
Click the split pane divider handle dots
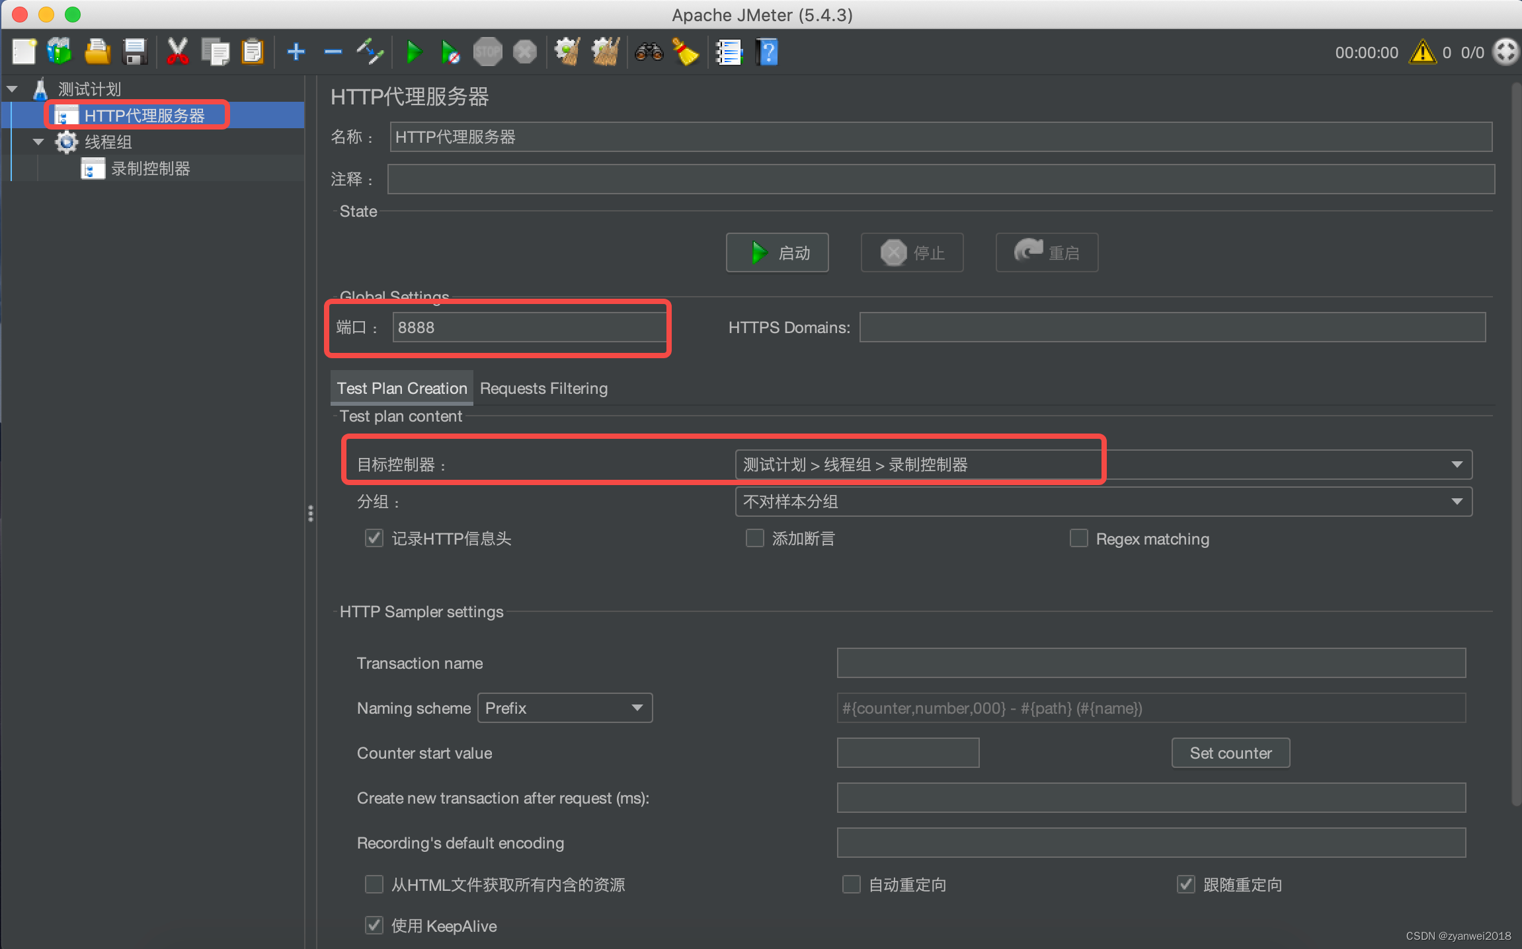(x=311, y=513)
